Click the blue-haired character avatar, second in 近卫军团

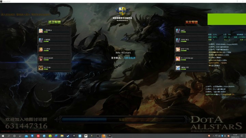[x=41, y=40]
